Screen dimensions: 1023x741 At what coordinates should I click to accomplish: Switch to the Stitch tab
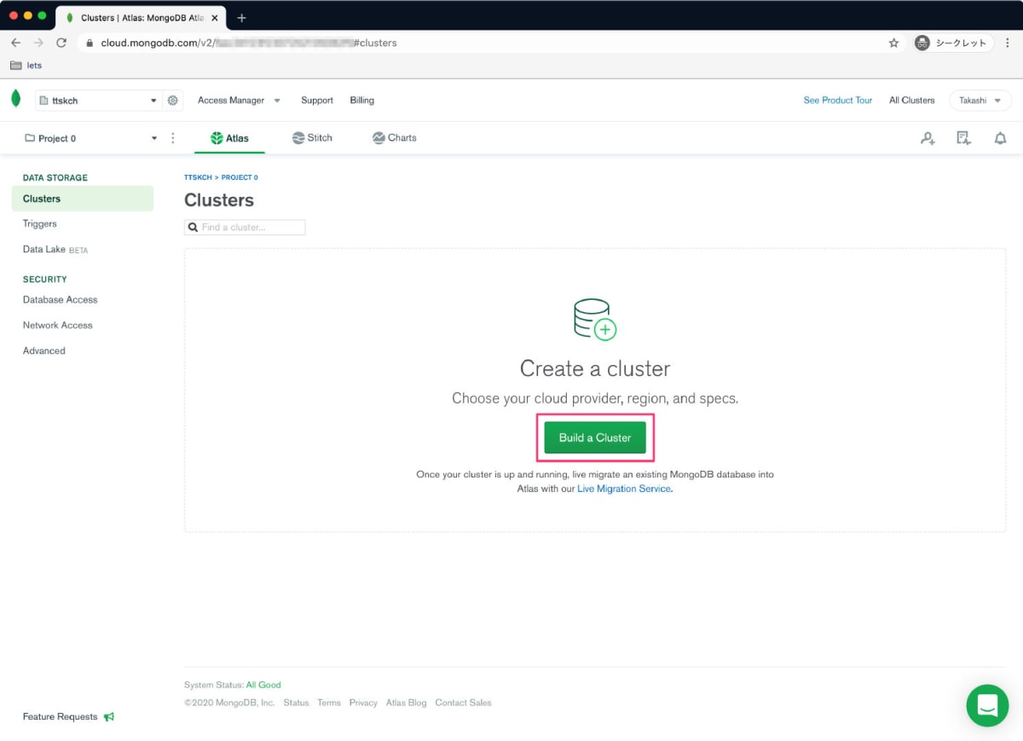(312, 138)
